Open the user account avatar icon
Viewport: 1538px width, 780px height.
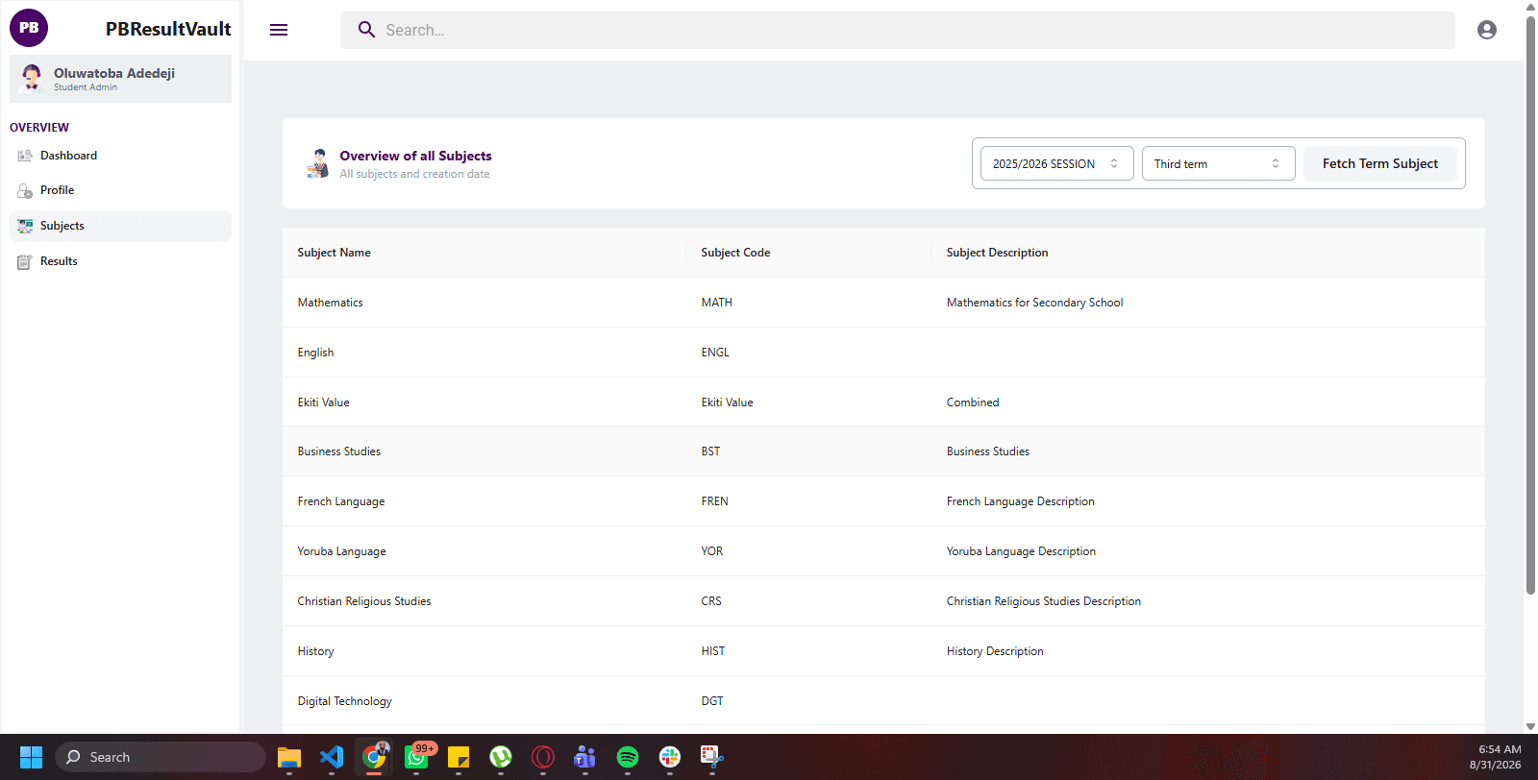coord(1487,30)
